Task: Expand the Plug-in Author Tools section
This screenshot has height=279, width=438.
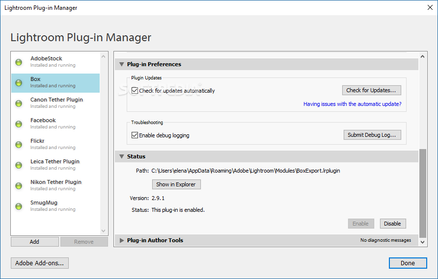Action: click(122, 240)
